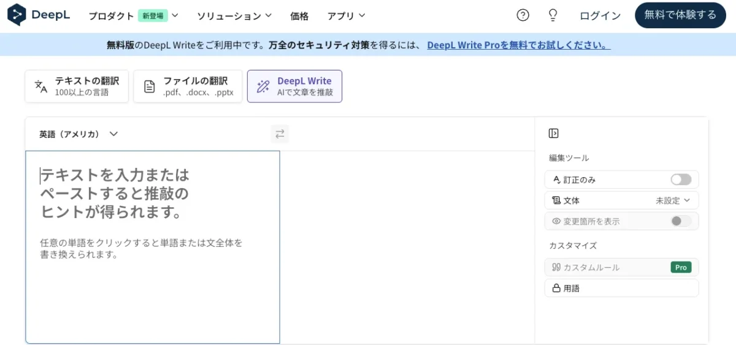Click the 訂正のみ spellcheck icon
The image size is (736, 345).
(556, 180)
